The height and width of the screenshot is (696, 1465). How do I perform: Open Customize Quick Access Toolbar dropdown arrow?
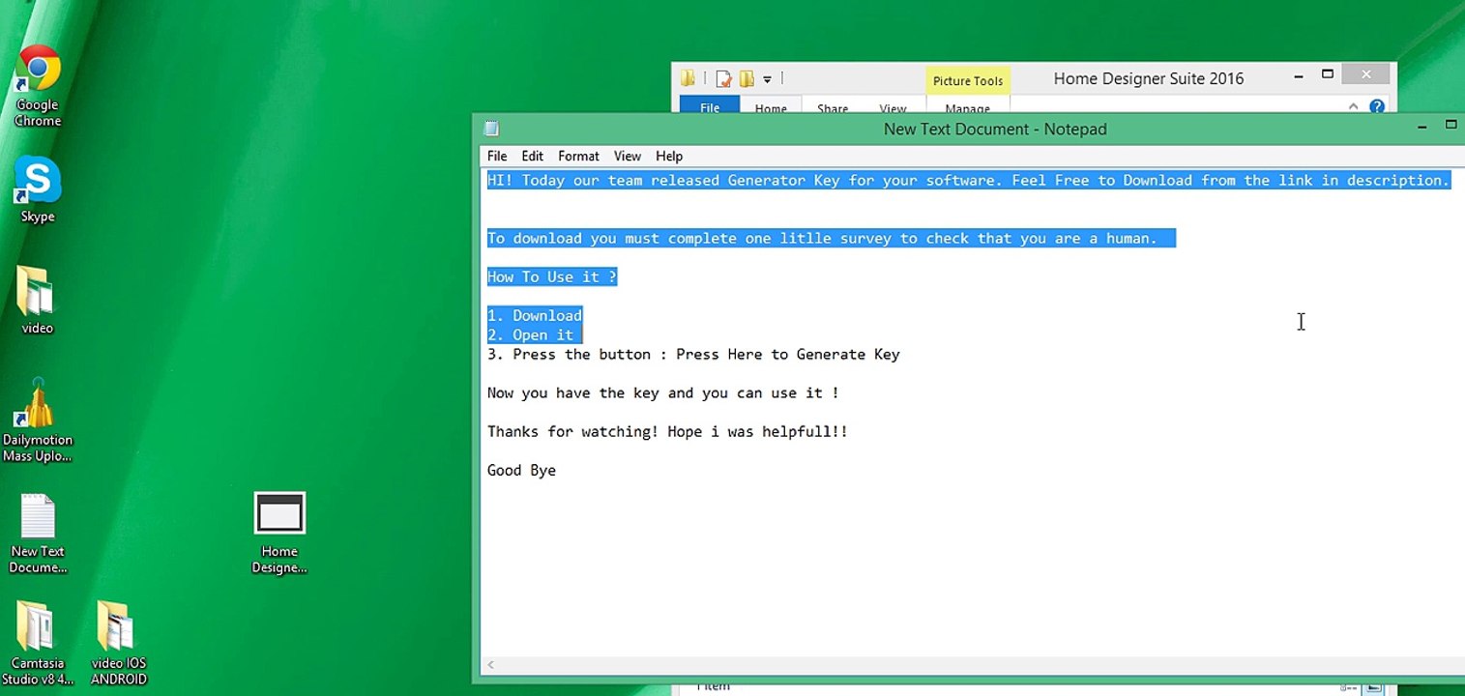pyautogui.click(x=767, y=79)
